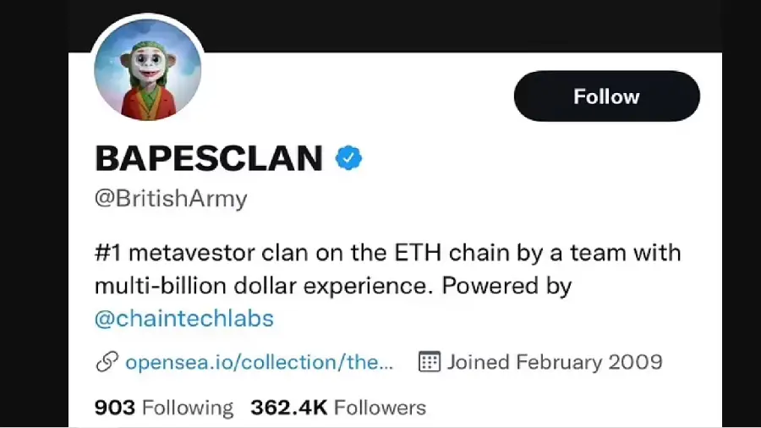Click the Joined February 2009 text
The width and height of the screenshot is (761, 428).
coord(555,363)
